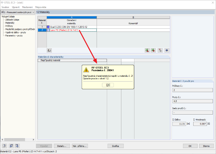The width and height of the screenshot is (216, 154).
Task: Open the material library book icon
Action: pos(49,50)
